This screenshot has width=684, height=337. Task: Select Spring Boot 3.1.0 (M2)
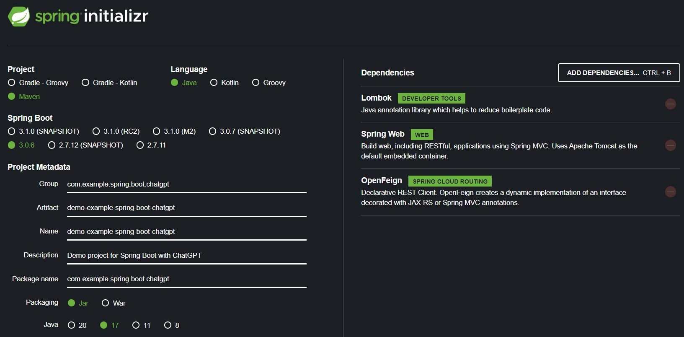174,131
